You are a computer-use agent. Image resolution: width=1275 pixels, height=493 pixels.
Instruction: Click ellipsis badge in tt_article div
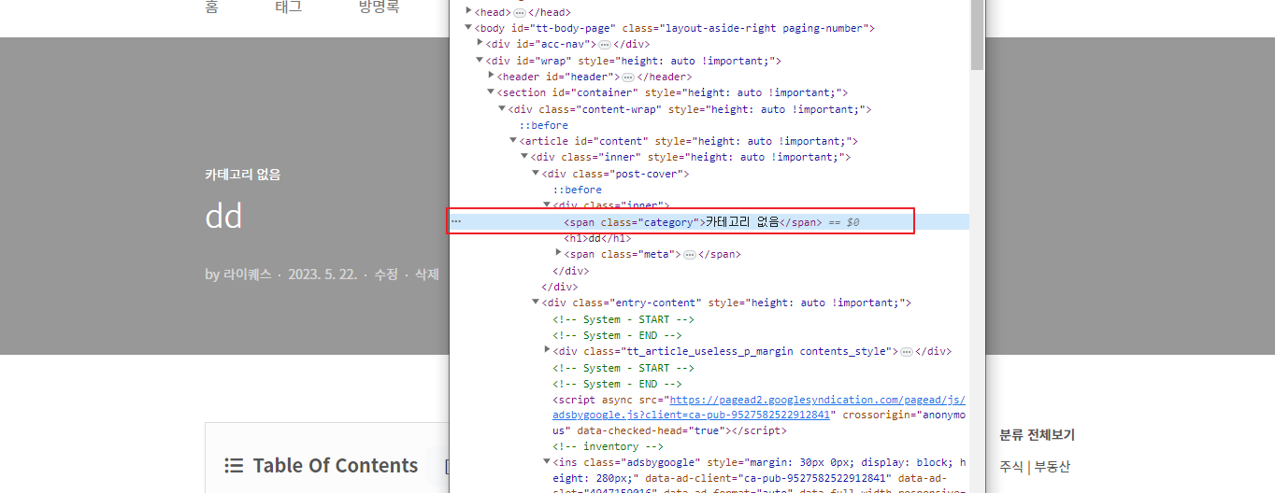(907, 351)
